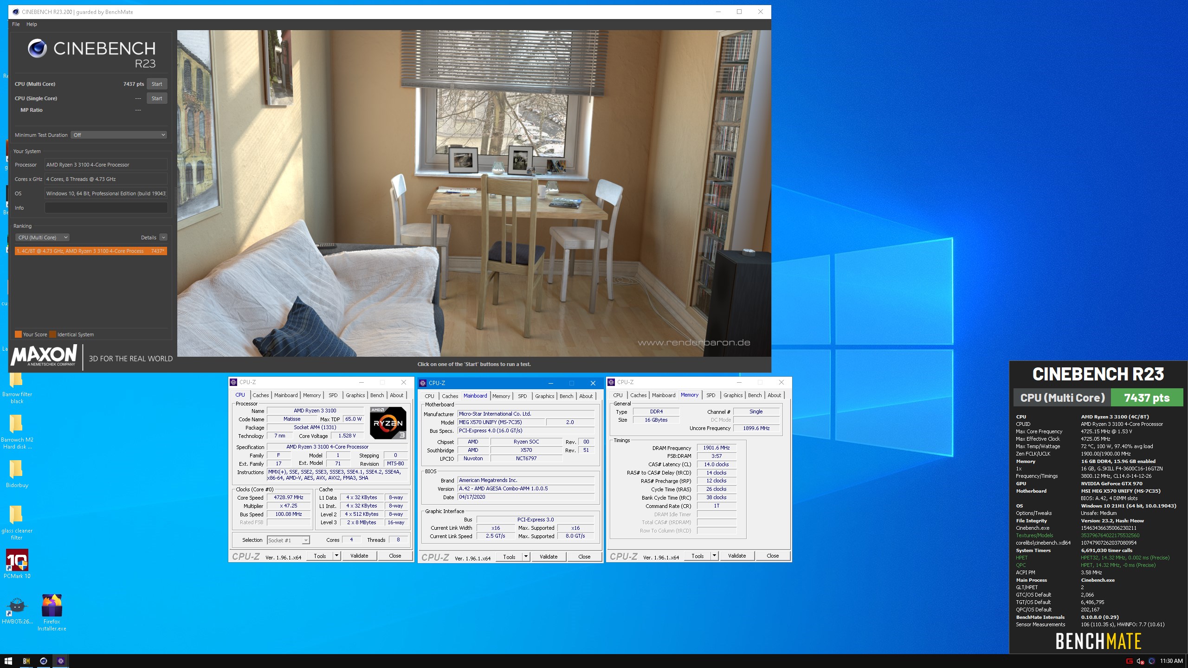Click Tools button in first CPU-Z window
1188x668 pixels.
(320, 556)
